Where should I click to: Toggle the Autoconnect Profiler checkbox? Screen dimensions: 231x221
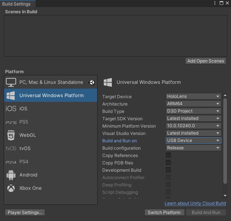pyautogui.click(x=168, y=177)
